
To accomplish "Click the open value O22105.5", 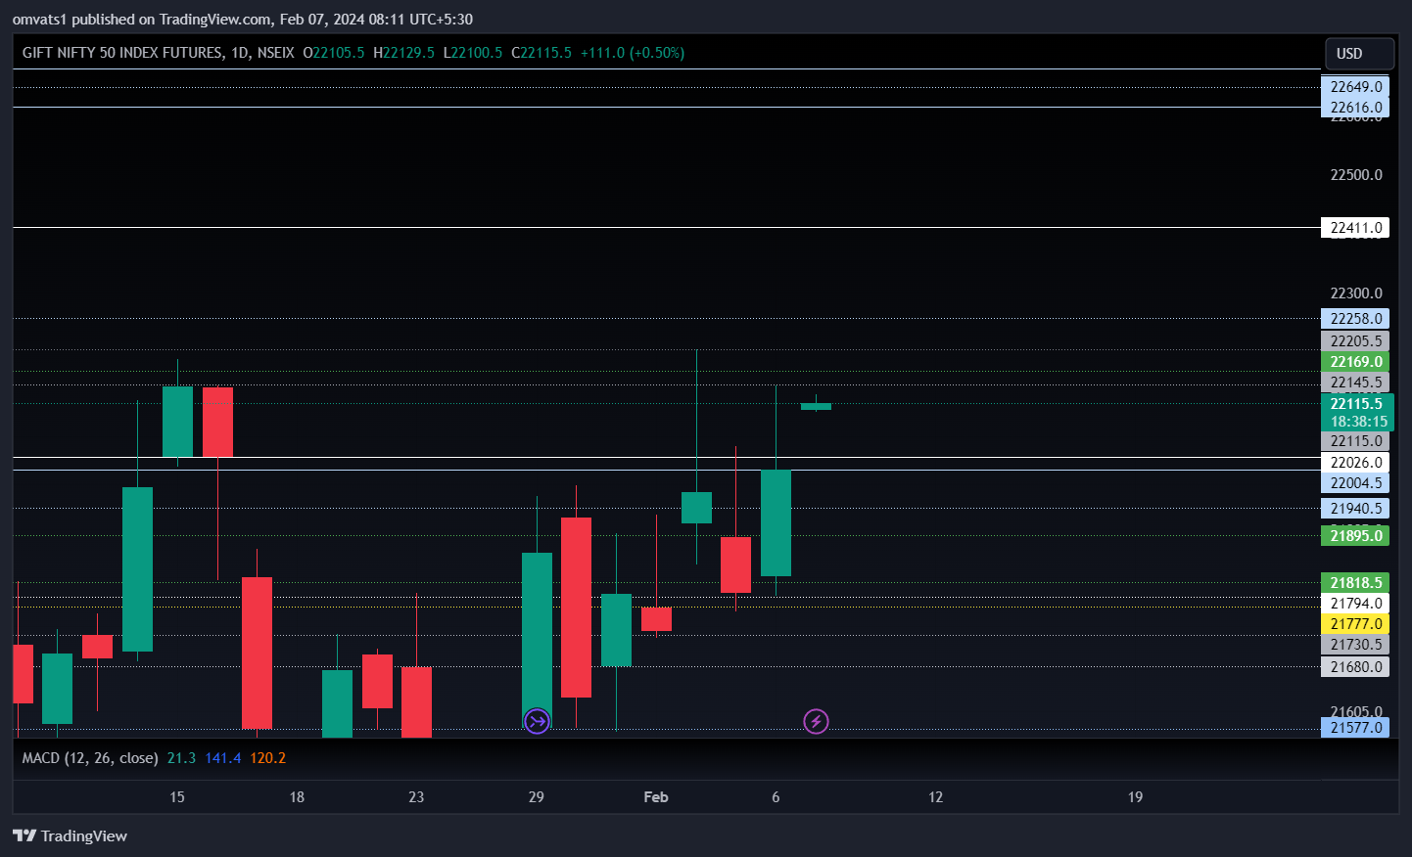I will click(x=334, y=53).
